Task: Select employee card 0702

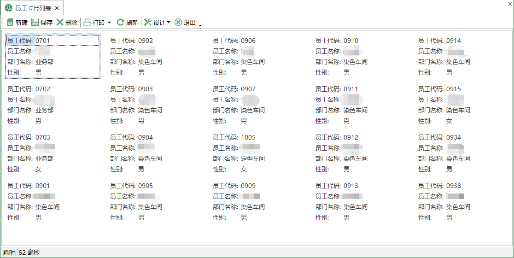Action: click(53, 105)
